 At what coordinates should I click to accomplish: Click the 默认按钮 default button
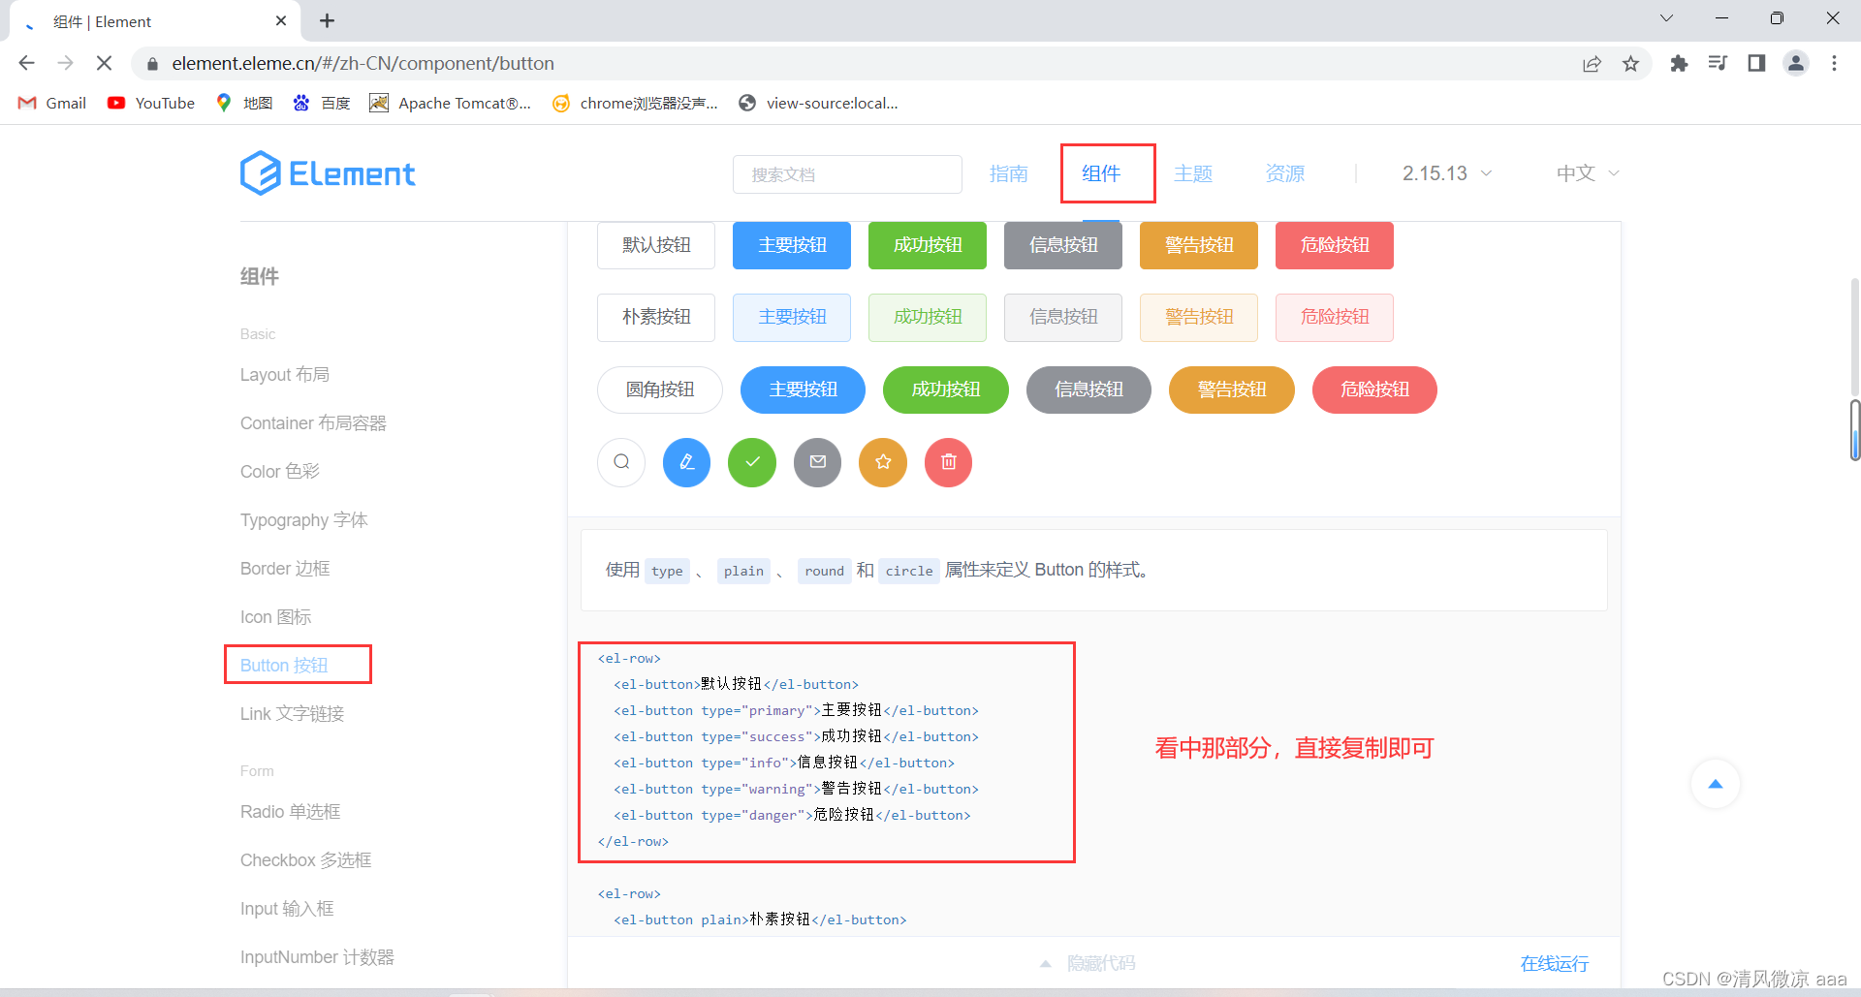click(656, 245)
